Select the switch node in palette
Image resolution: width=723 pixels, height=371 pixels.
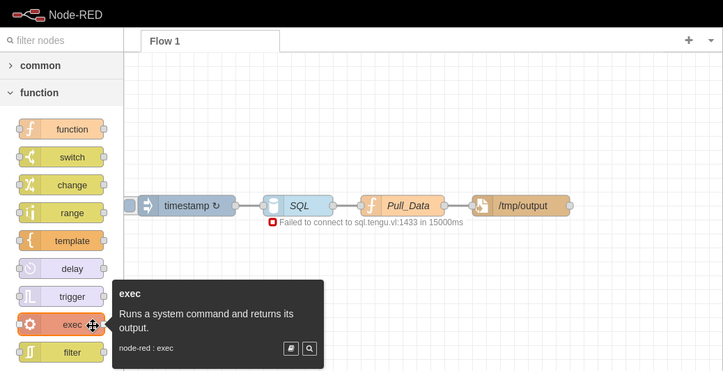pos(61,157)
